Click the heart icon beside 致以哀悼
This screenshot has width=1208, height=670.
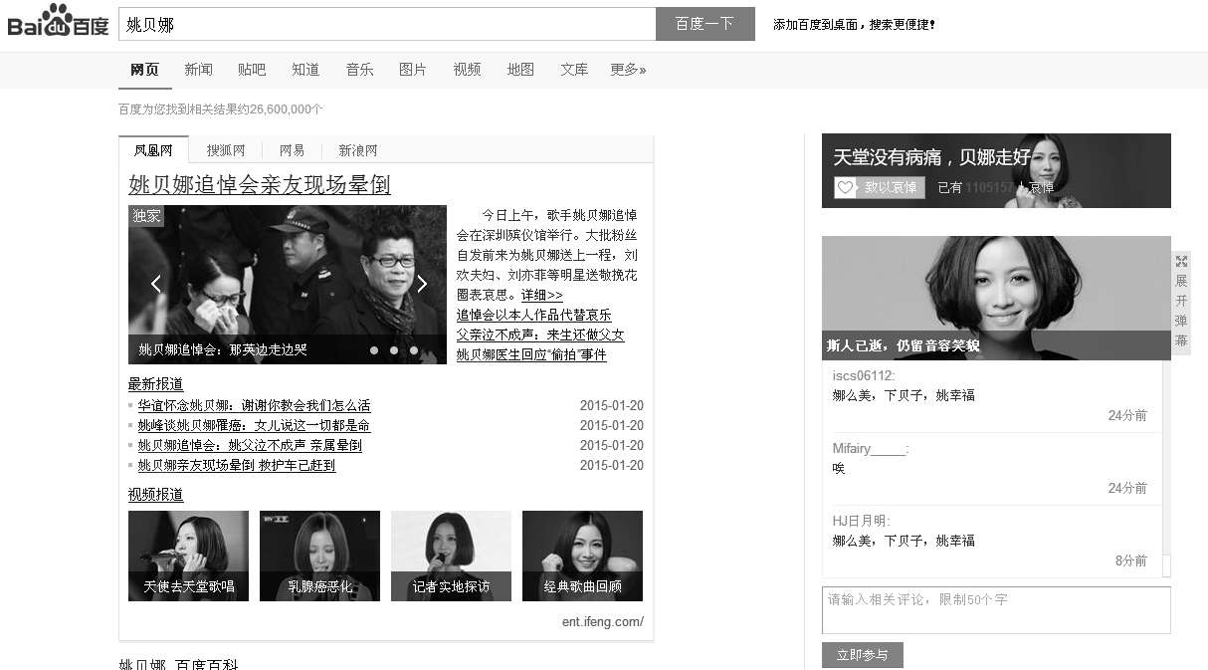(845, 187)
